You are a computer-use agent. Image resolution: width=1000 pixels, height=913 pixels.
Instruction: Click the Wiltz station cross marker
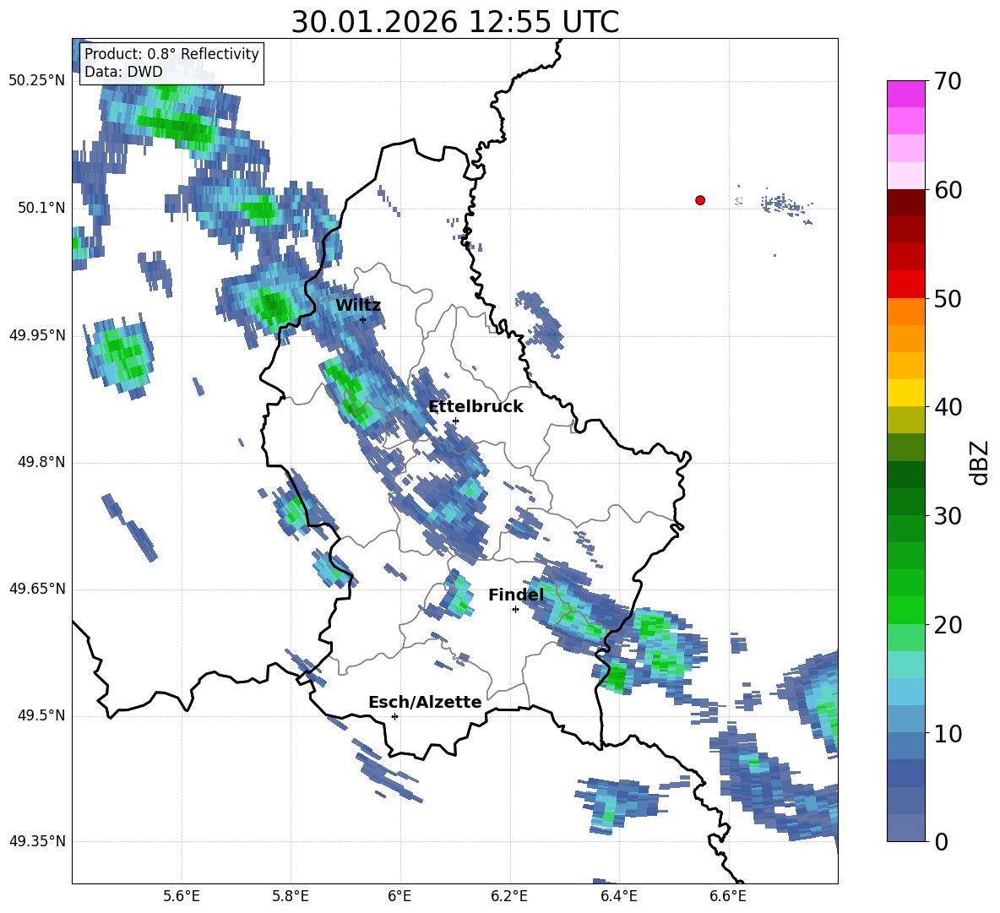coord(363,319)
